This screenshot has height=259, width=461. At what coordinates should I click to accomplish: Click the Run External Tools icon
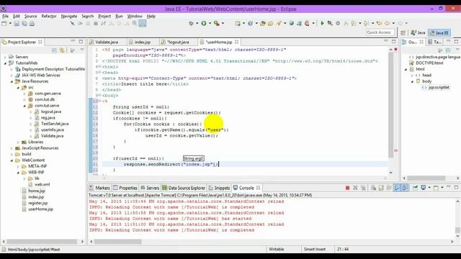click(x=216, y=23)
